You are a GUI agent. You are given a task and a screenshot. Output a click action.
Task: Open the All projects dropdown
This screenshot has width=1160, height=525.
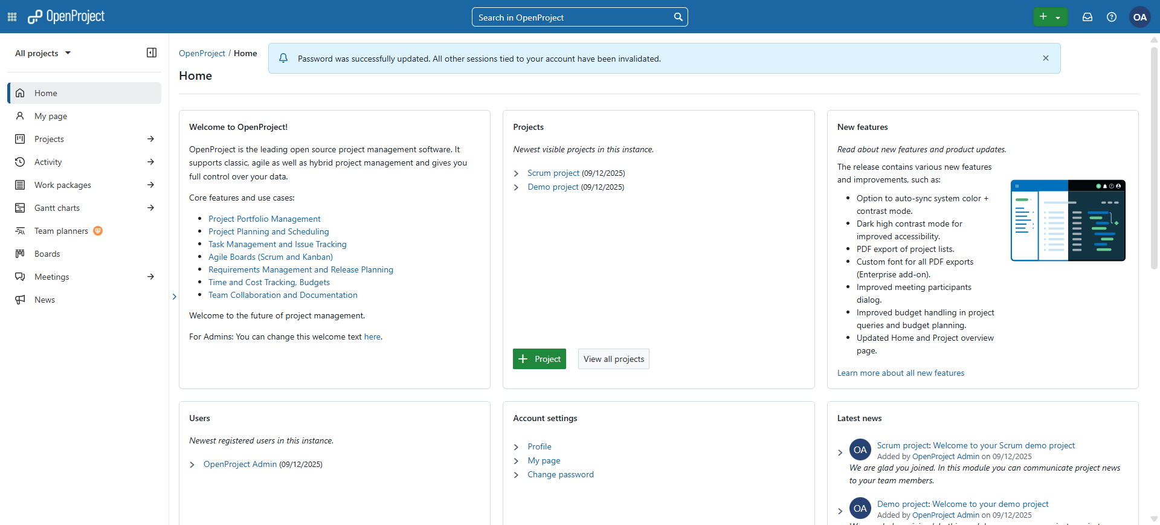43,53
